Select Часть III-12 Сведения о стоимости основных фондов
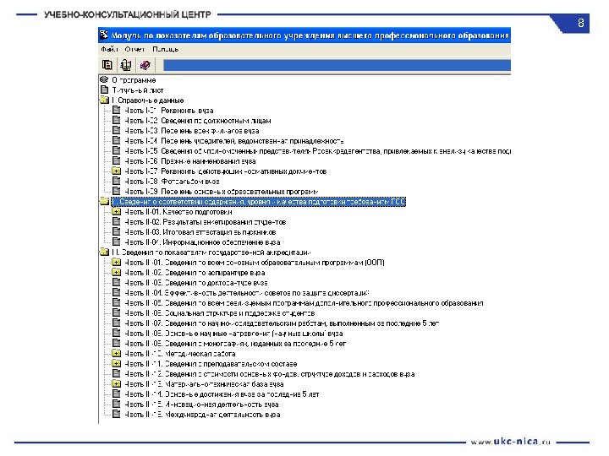This screenshot has width=609, height=456. (270, 374)
